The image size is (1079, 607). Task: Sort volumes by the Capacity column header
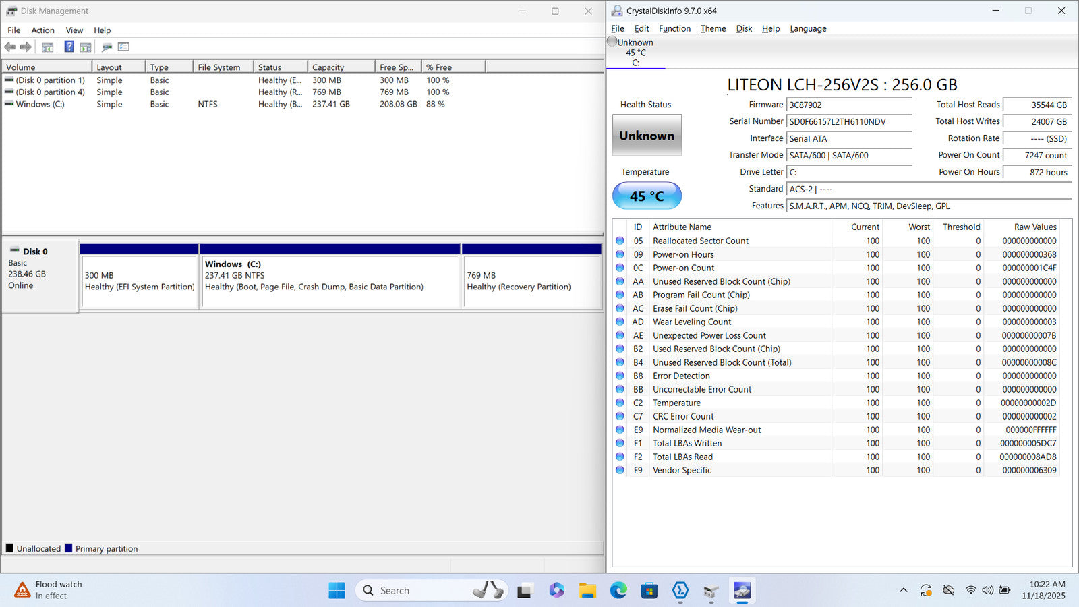[x=341, y=67]
